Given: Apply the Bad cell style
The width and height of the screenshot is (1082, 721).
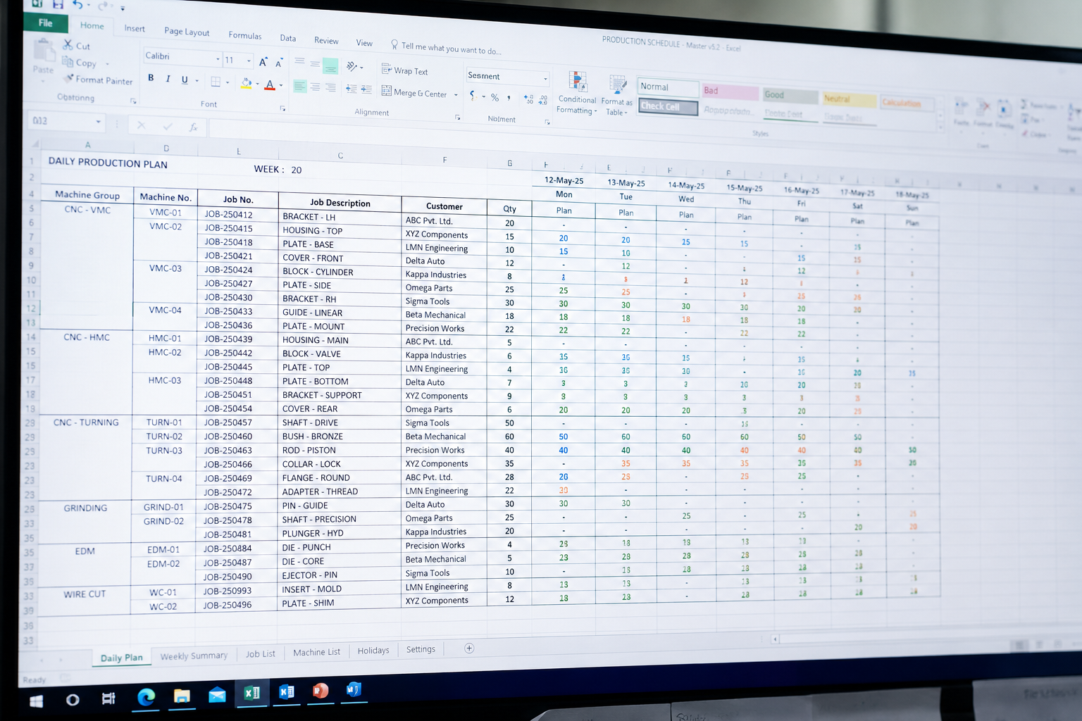Looking at the screenshot, I should pyautogui.click(x=730, y=91).
